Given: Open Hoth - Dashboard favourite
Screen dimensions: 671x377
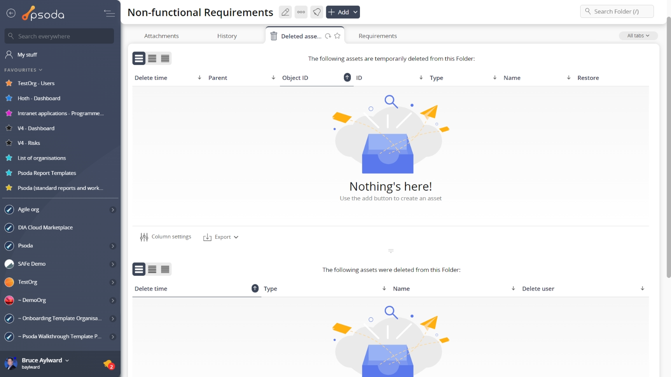Looking at the screenshot, I should [39, 99].
